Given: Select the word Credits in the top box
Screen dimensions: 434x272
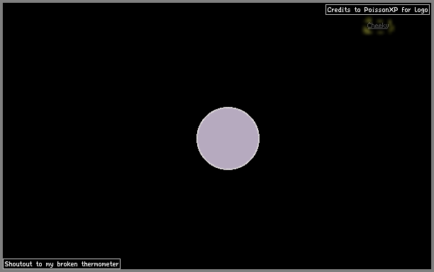Looking at the screenshot, I should pos(338,10).
